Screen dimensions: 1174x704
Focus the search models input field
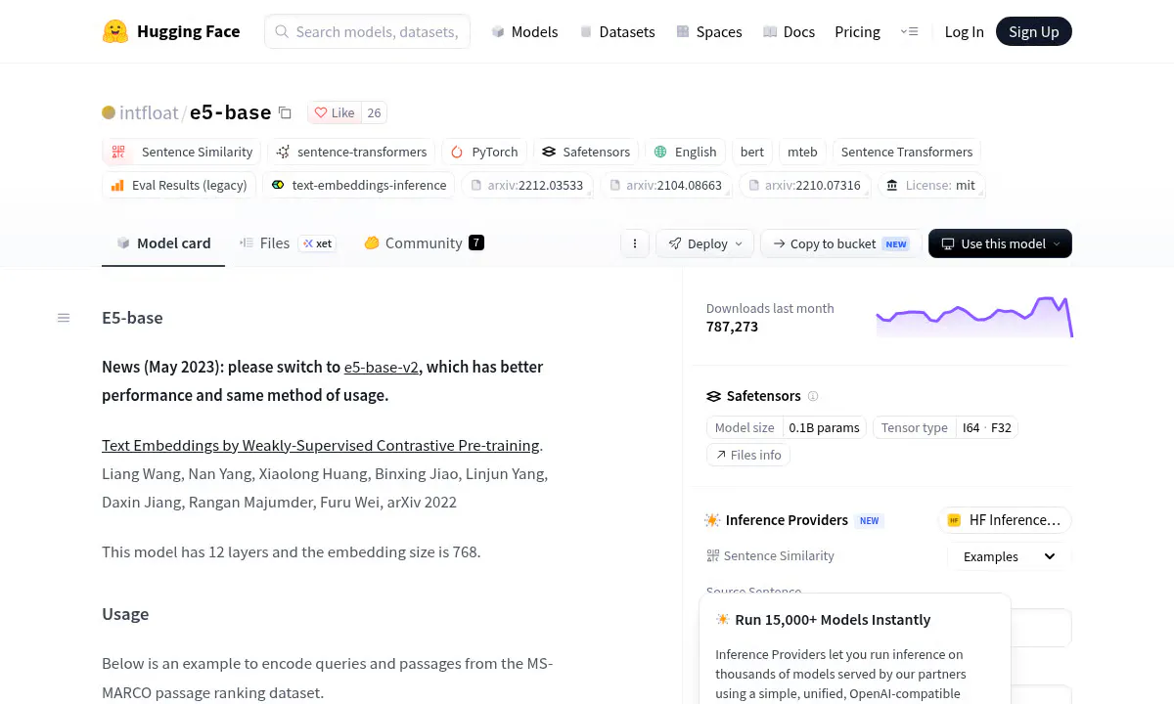(x=368, y=31)
